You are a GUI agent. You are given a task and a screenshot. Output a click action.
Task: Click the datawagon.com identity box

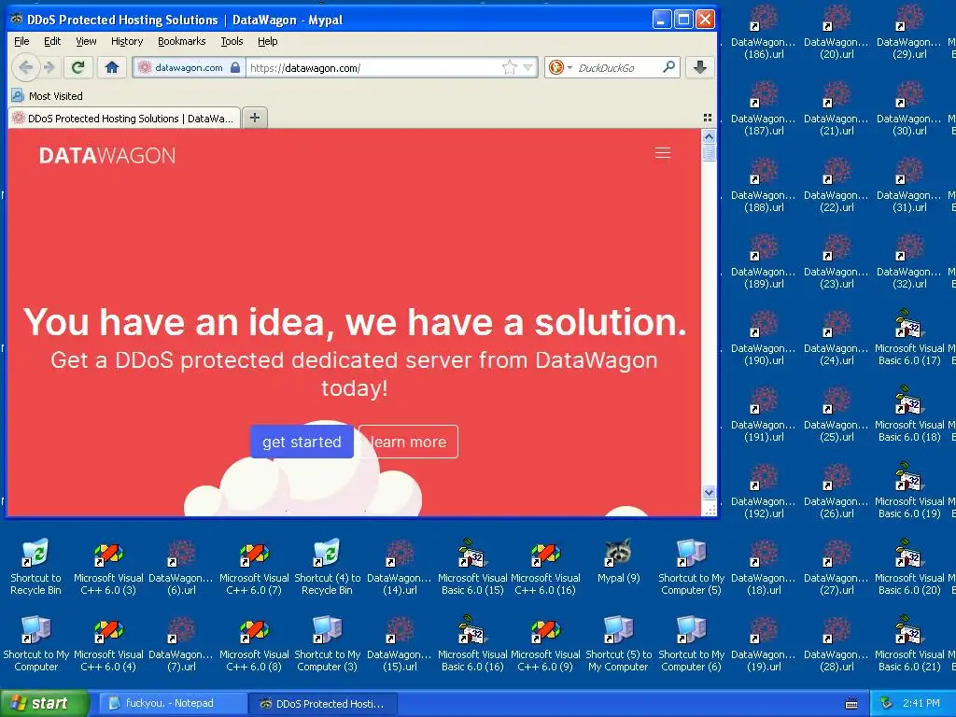coord(189,67)
